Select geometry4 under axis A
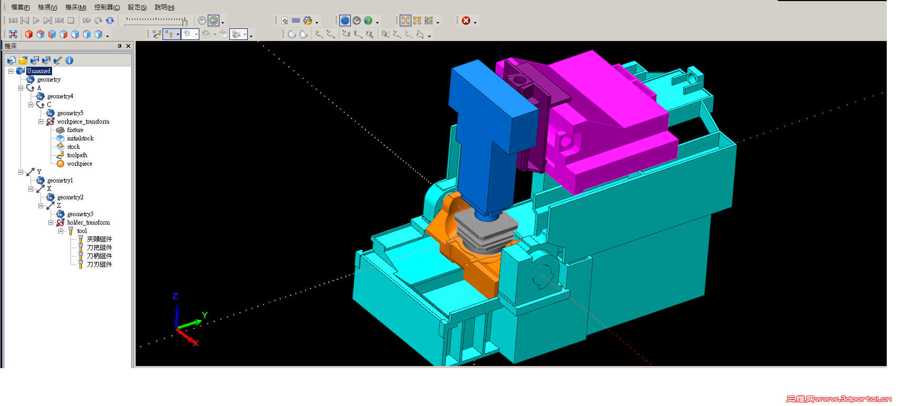902x406 pixels. tap(60, 96)
